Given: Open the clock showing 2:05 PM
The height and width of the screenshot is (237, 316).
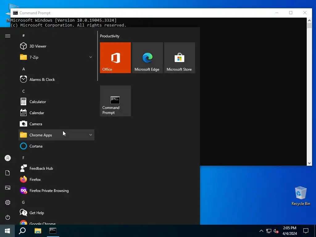Looking at the screenshot, I should (289, 231).
